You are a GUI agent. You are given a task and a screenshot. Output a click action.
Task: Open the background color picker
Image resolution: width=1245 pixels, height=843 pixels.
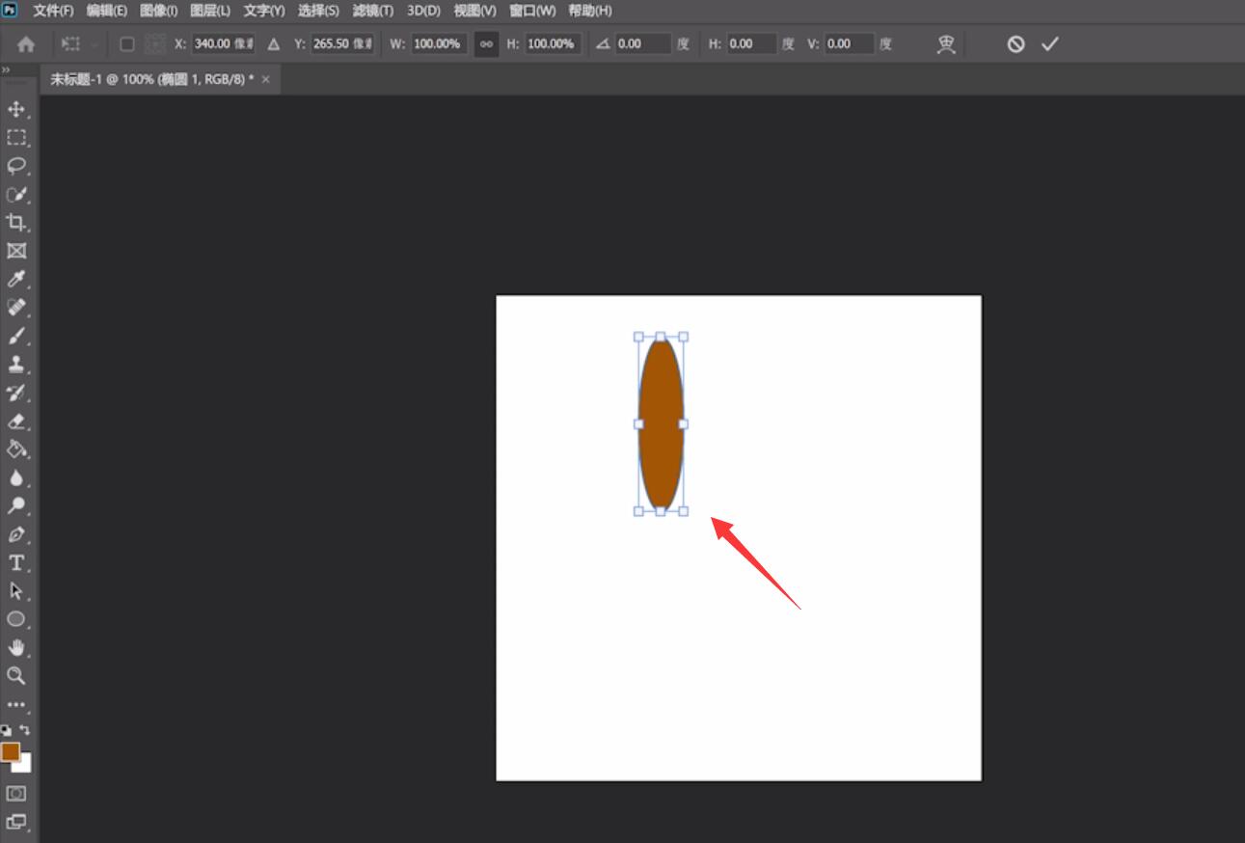click(x=25, y=766)
